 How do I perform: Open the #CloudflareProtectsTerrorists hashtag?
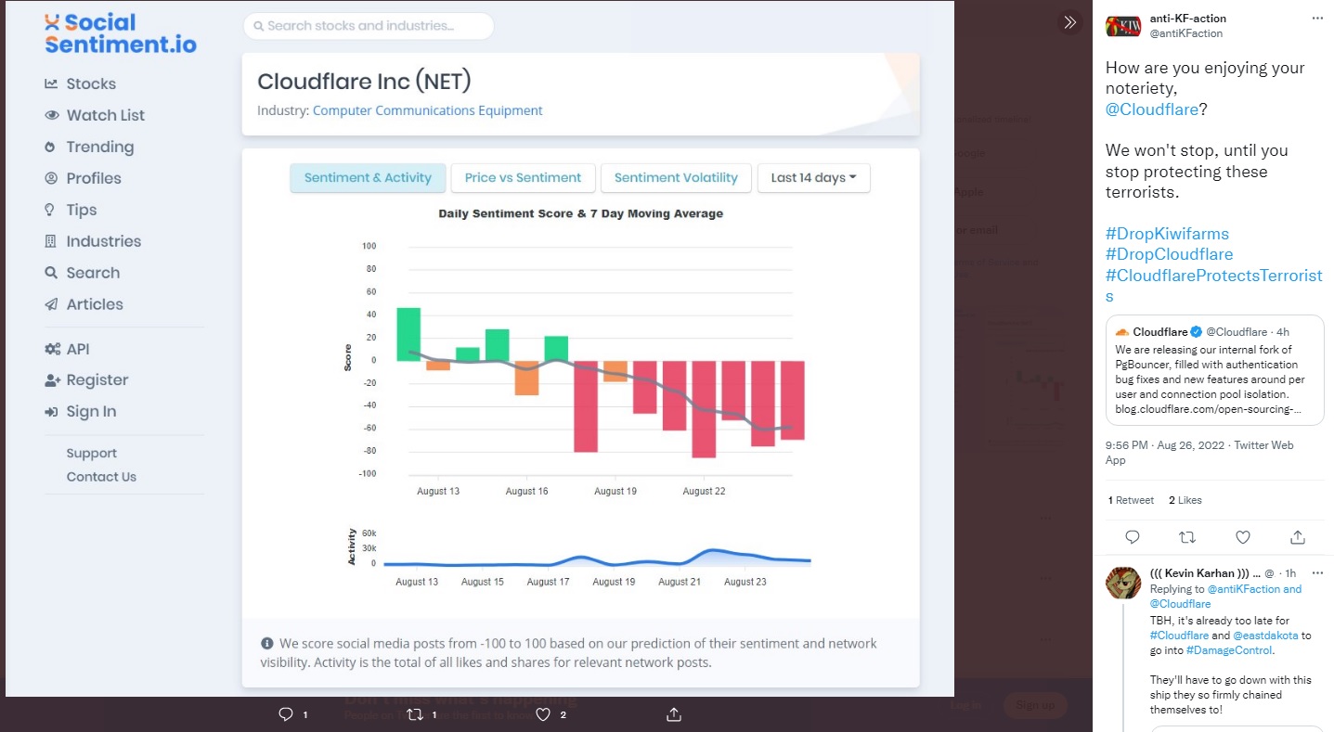(x=1212, y=286)
